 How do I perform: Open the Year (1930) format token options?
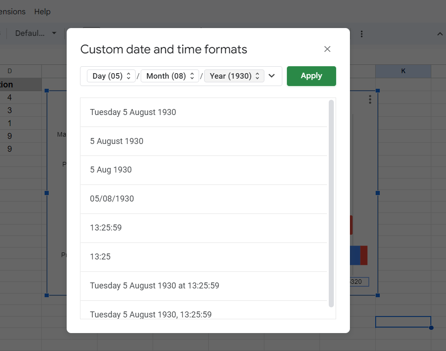point(234,76)
